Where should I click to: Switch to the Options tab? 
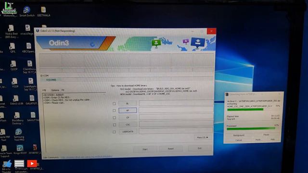pos(55,90)
